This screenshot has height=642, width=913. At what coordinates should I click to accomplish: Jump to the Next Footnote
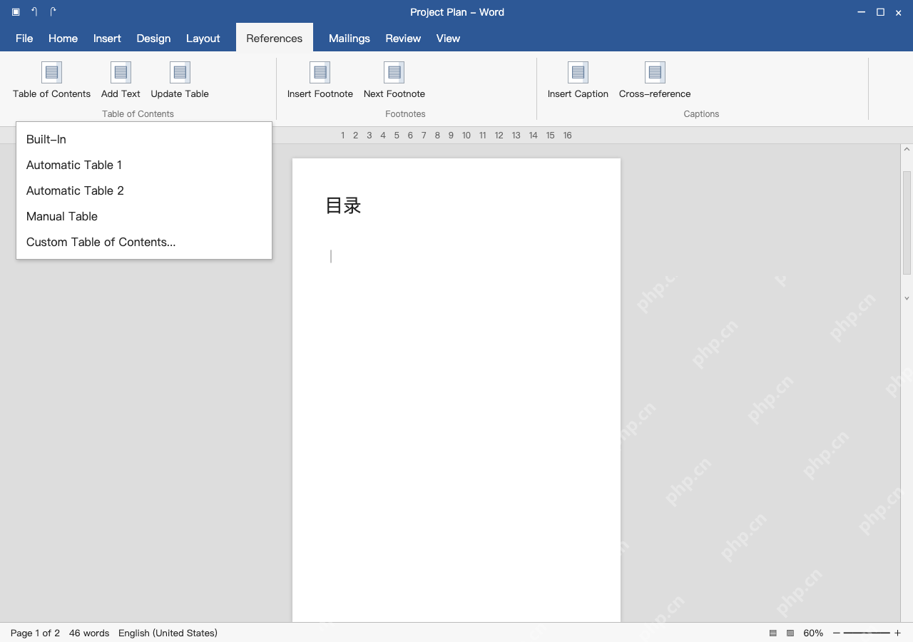[x=394, y=80]
